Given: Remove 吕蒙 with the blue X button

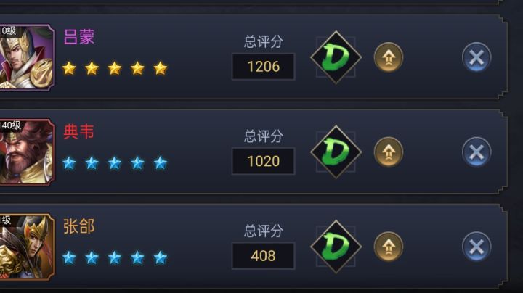Looking at the screenshot, I should [477, 57].
